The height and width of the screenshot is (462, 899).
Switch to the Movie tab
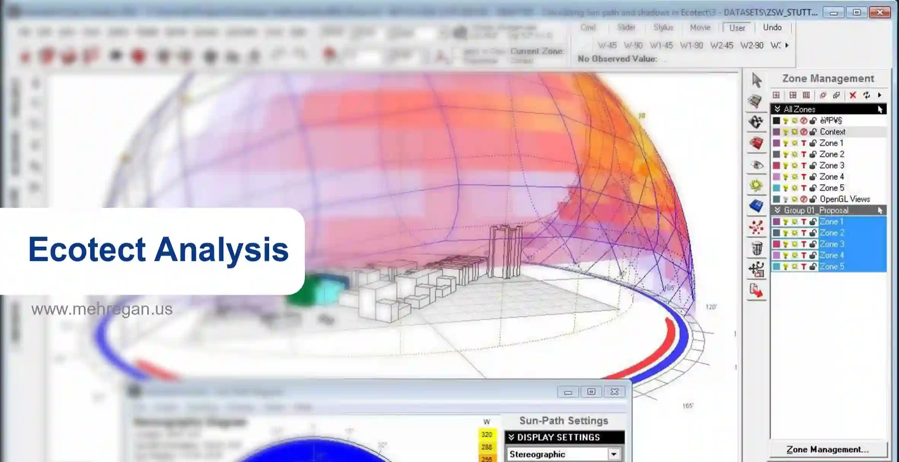click(x=700, y=27)
